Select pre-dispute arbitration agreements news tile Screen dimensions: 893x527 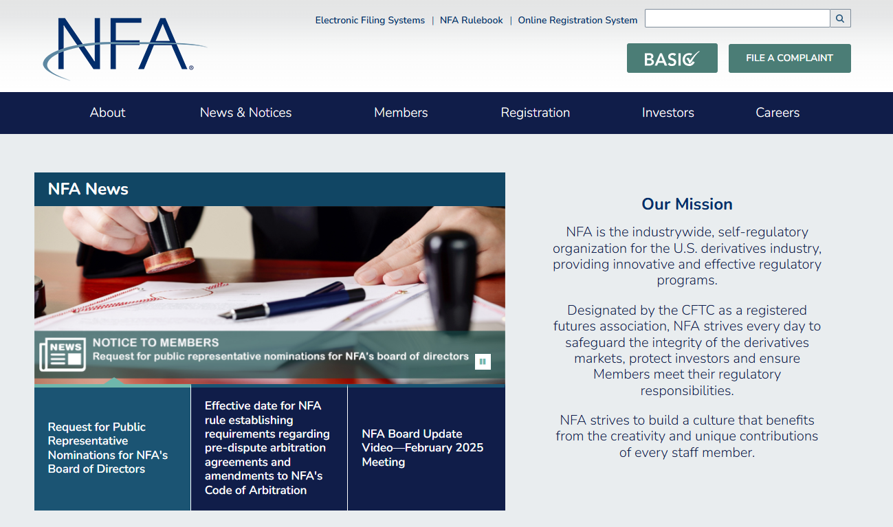click(269, 448)
